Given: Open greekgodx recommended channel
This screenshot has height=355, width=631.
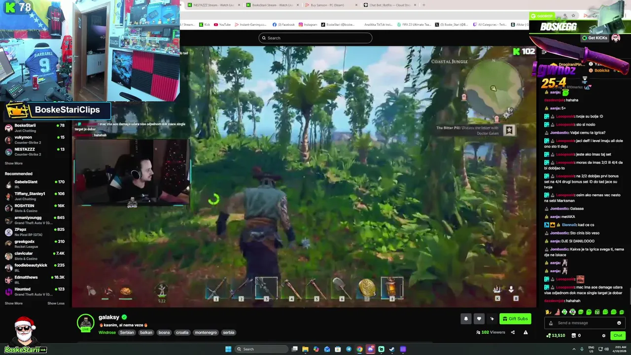Looking at the screenshot, I should pos(35,244).
